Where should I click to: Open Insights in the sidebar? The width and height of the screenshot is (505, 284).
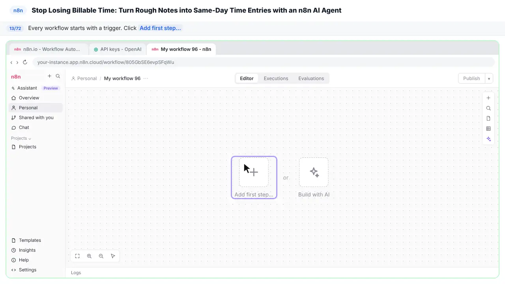pos(36,250)
